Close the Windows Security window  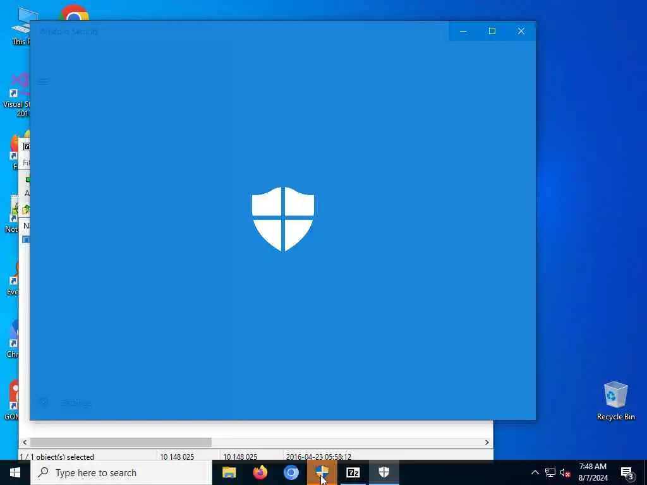tap(521, 31)
